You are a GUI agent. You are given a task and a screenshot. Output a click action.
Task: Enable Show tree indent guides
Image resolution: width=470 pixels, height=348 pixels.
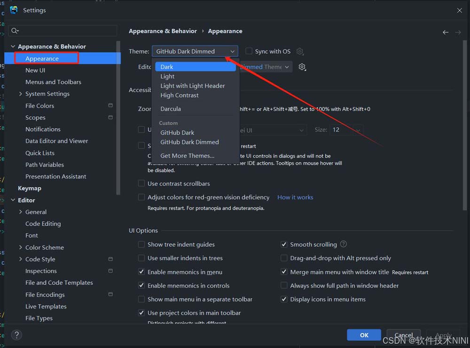point(141,244)
